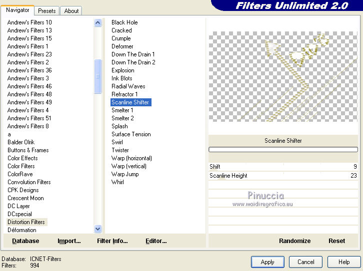Choose the Black Hole filter
363x271 pixels.
coord(124,22)
